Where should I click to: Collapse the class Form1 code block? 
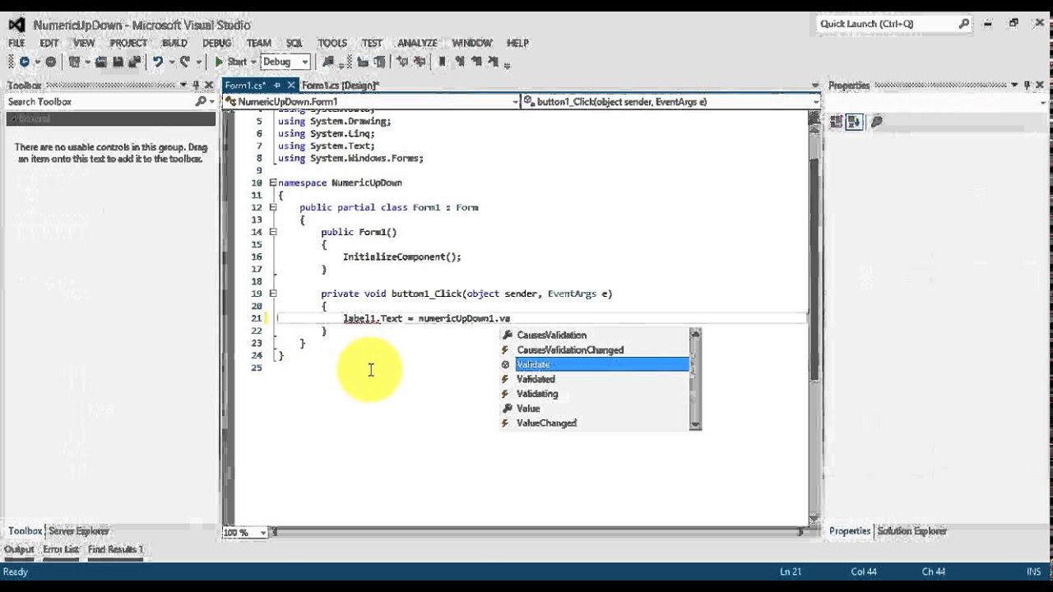(273, 207)
